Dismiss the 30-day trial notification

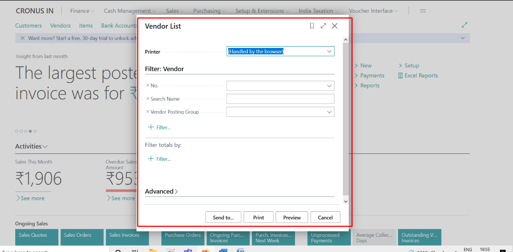[x=22, y=38]
